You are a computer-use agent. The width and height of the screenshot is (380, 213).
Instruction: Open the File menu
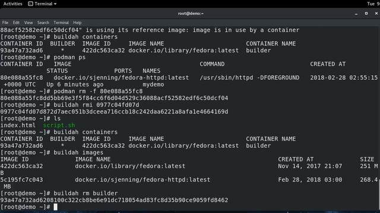5,22
